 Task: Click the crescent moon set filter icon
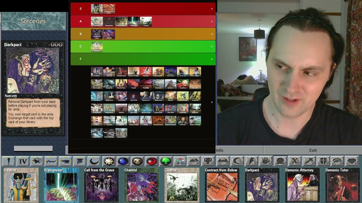point(94,161)
